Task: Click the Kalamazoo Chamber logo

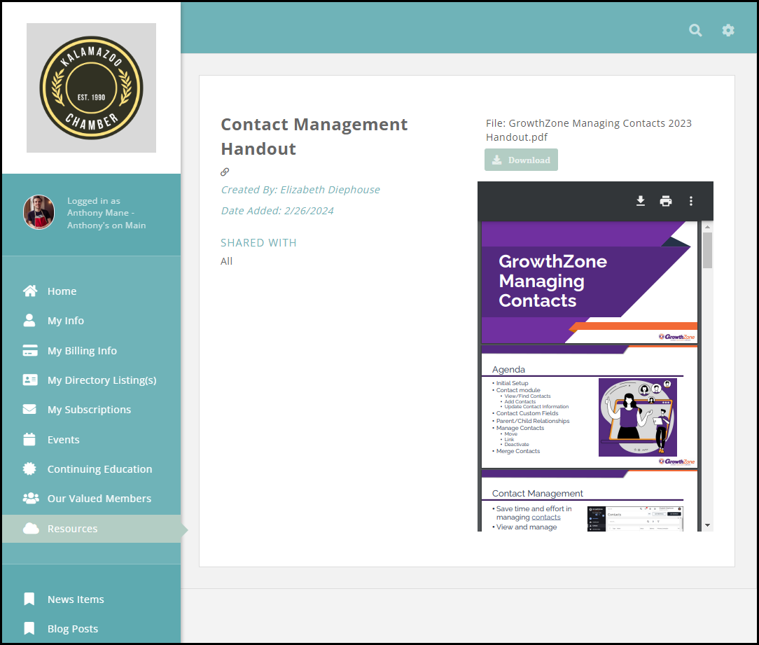Action: 91,88
